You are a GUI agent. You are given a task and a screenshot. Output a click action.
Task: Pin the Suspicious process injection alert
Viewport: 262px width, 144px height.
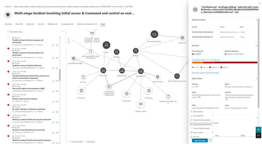coord(53,68)
